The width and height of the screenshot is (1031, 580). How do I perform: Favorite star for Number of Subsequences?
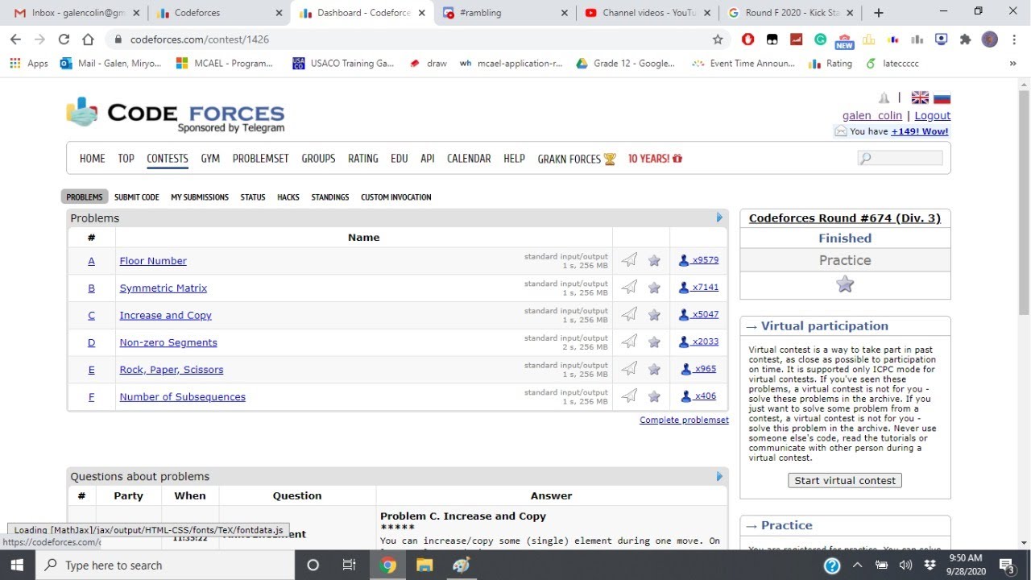tap(654, 396)
